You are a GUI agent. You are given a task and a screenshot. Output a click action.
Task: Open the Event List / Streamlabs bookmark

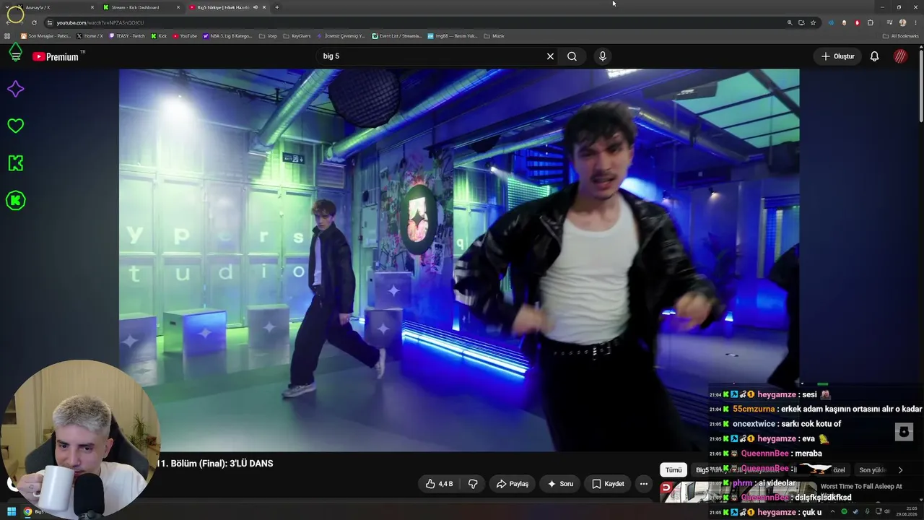point(397,35)
